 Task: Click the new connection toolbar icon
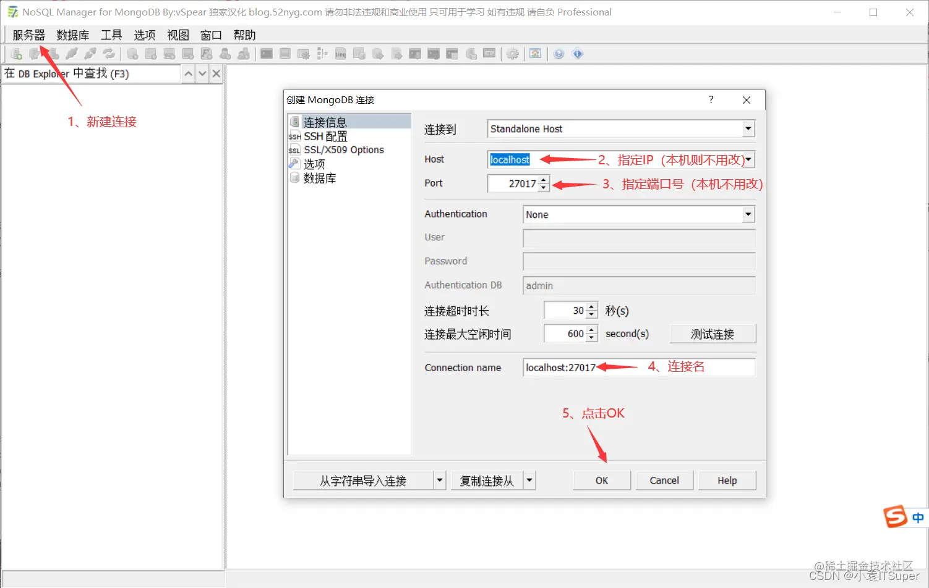17,54
